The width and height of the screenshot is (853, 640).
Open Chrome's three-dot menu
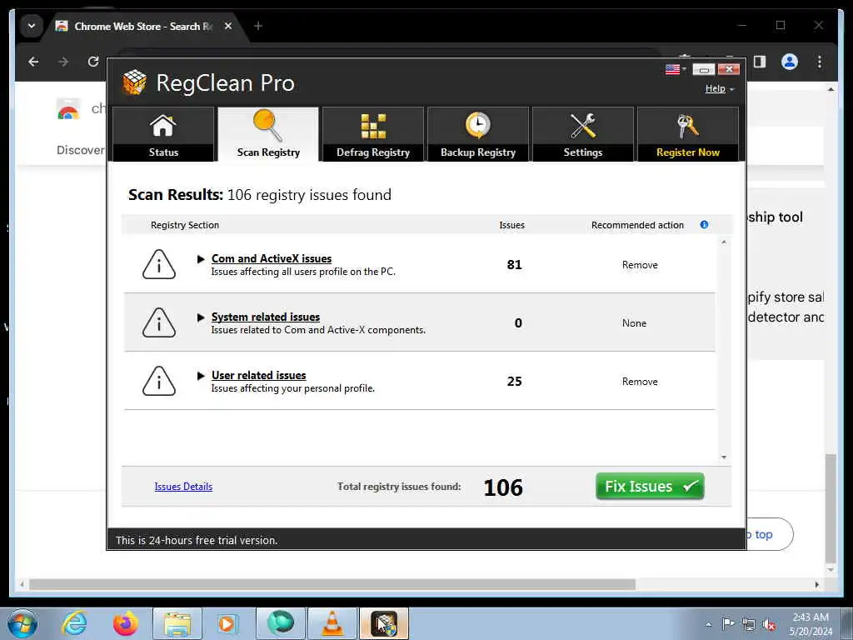click(820, 62)
